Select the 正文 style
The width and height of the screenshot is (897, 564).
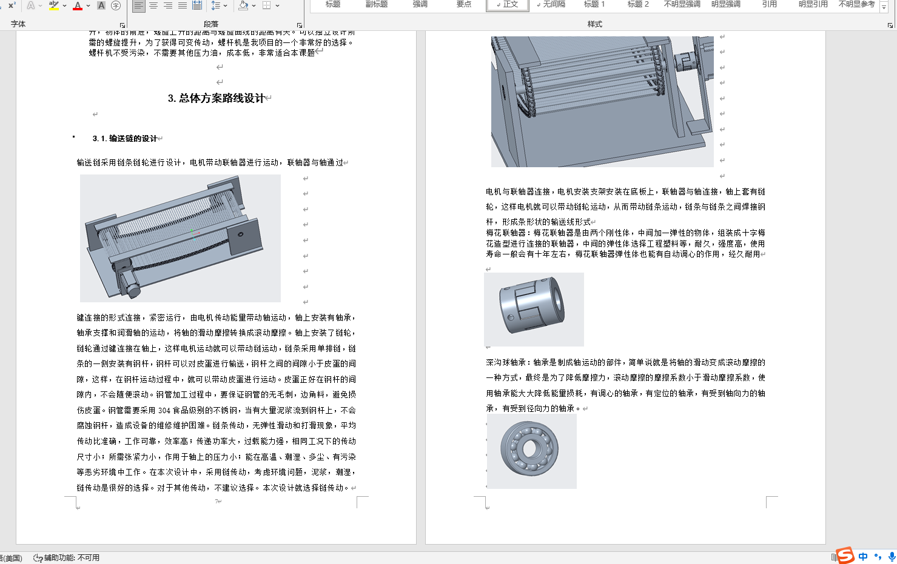(508, 5)
